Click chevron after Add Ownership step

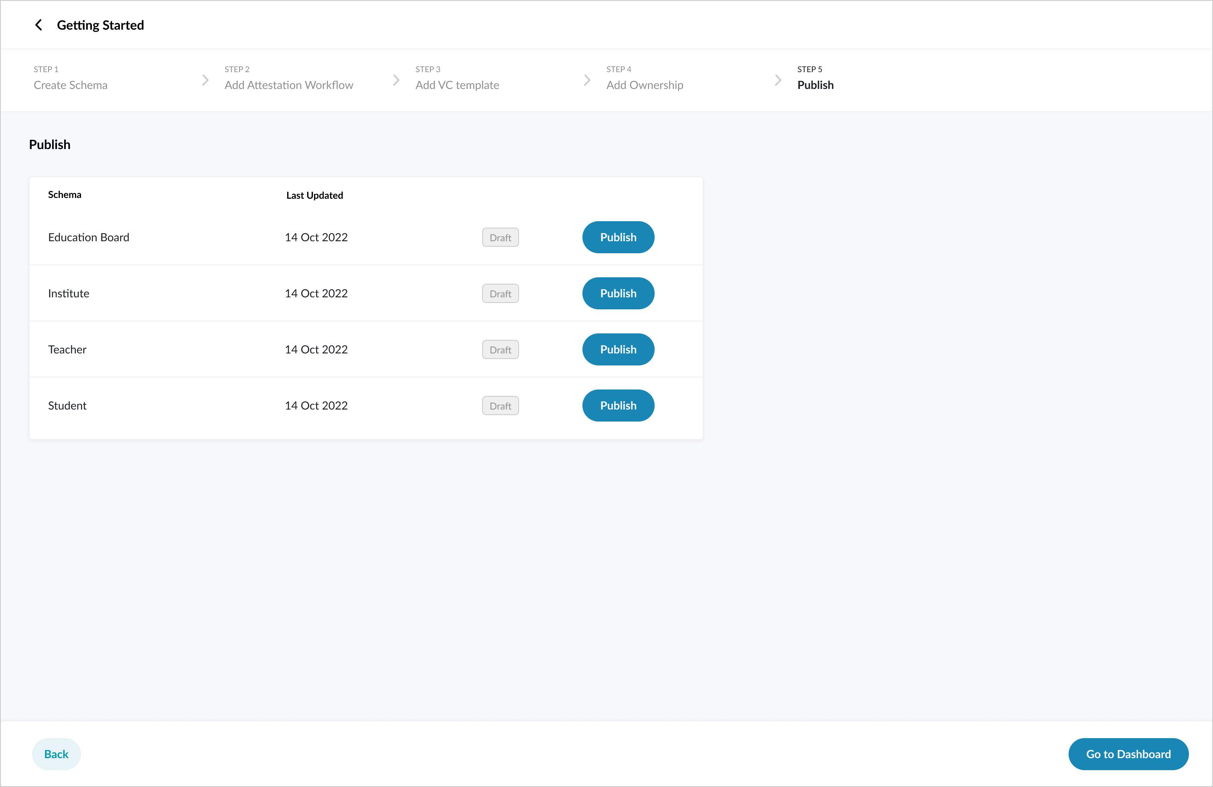(x=778, y=80)
